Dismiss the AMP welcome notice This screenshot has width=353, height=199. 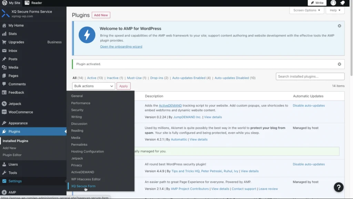click(339, 26)
